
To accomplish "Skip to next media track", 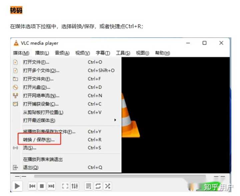I will (x=51, y=186).
